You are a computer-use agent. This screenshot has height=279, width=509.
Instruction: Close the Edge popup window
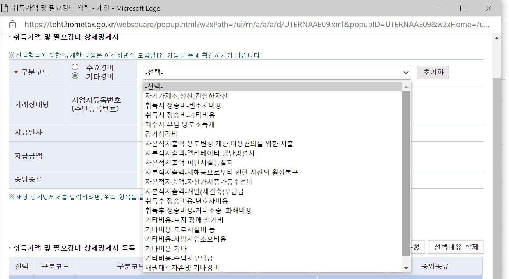pyautogui.click(x=488, y=8)
